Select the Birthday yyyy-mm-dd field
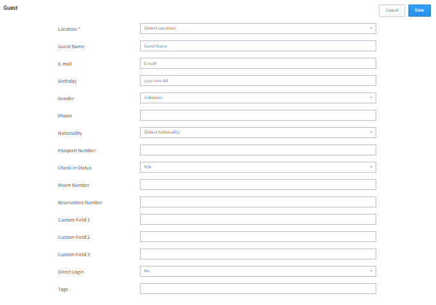The image size is (436, 305). (258, 81)
